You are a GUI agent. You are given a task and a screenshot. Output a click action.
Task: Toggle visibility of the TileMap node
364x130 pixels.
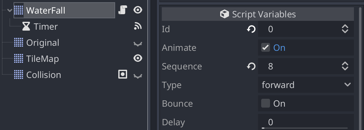tap(138, 58)
